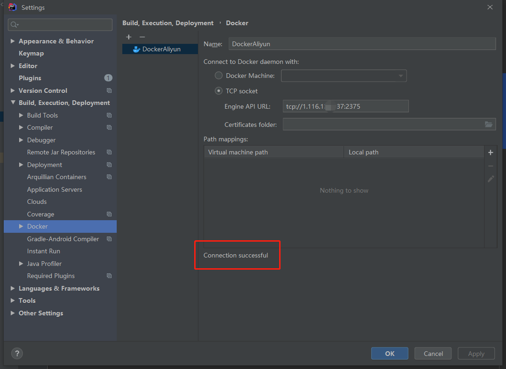
Task: Select the Docker Machine radio button
Action: [x=218, y=76]
